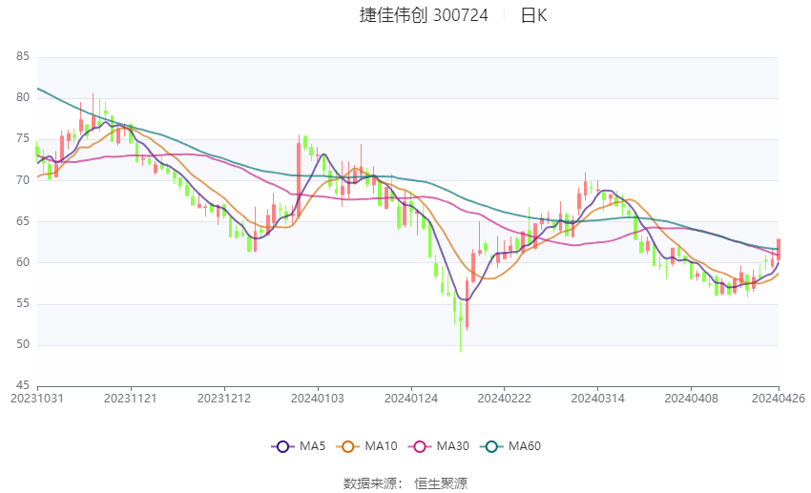
Task: Toggle the MA60 legend series
Action: point(510,446)
